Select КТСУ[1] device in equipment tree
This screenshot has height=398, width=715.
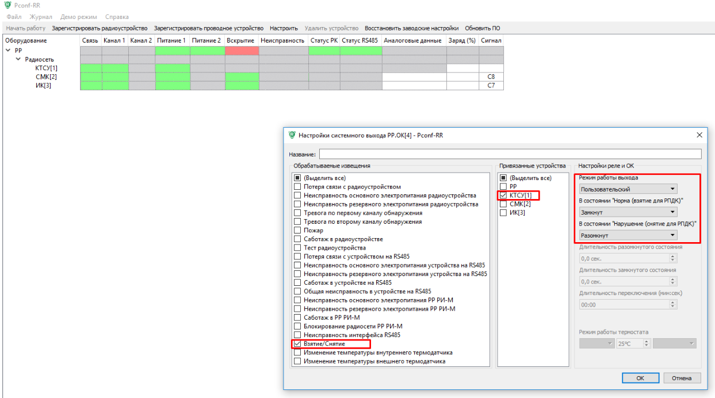pyautogui.click(x=46, y=68)
